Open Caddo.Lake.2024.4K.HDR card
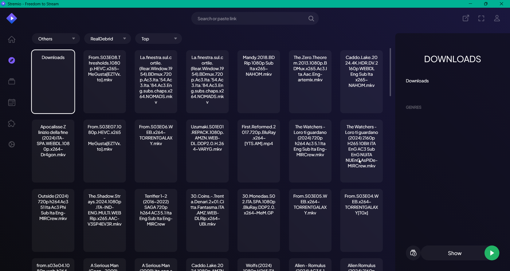 click(x=361, y=82)
